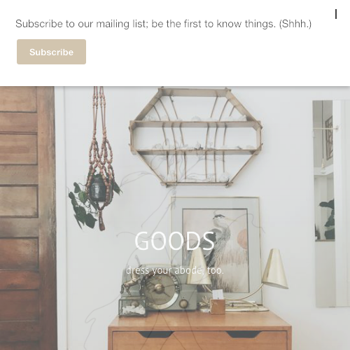
Task: Select the right brass cone lamp shade
Action: (x=275, y=268)
